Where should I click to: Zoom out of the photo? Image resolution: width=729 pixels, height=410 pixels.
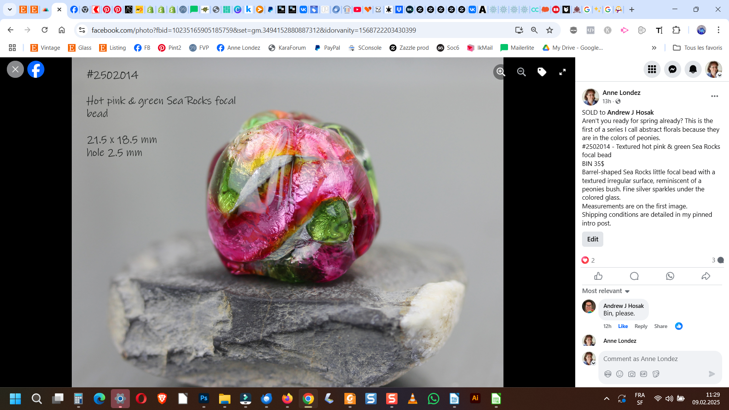[x=521, y=72]
